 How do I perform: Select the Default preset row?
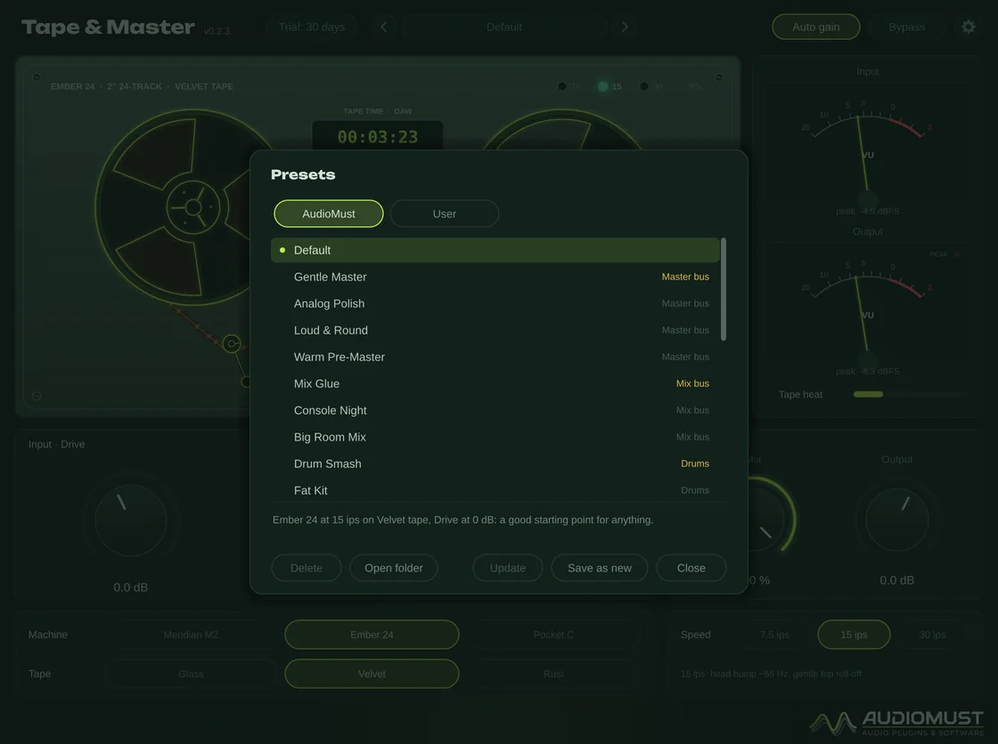(x=495, y=250)
